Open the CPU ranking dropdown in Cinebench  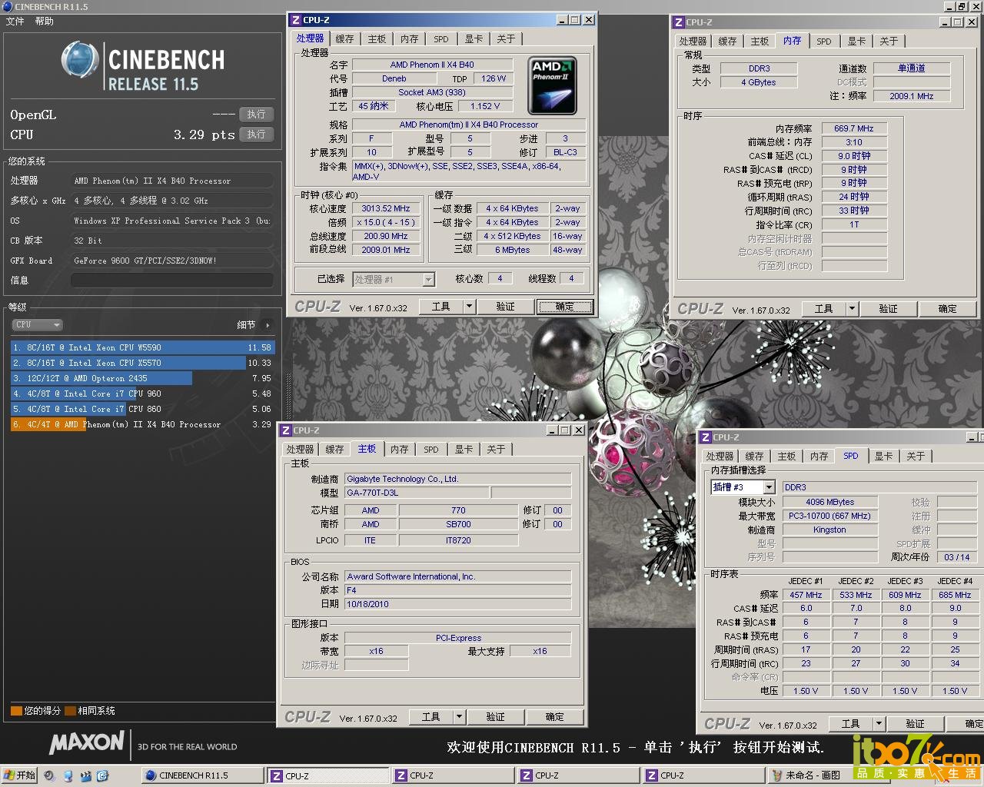[36, 324]
